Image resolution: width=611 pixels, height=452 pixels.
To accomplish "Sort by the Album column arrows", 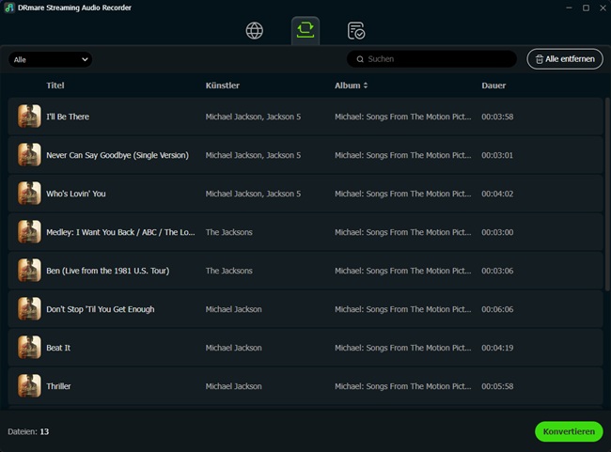I will click(366, 86).
